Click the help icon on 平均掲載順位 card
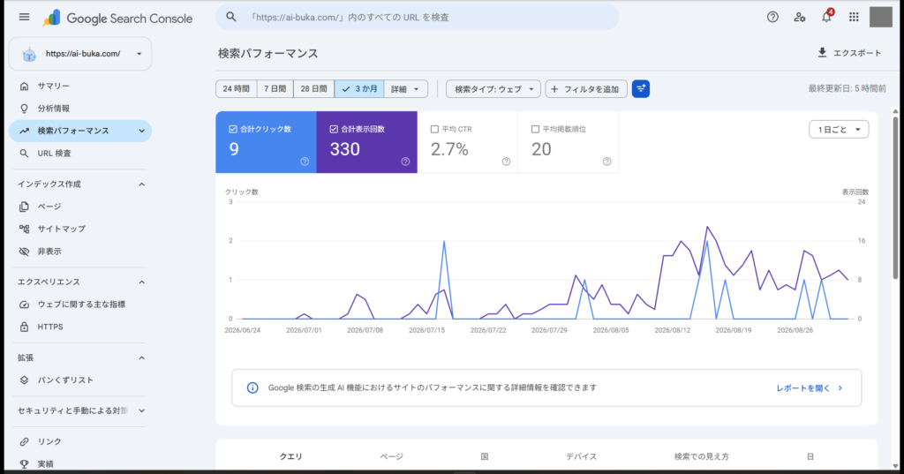This screenshot has height=474, width=904. tap(607, 162)
